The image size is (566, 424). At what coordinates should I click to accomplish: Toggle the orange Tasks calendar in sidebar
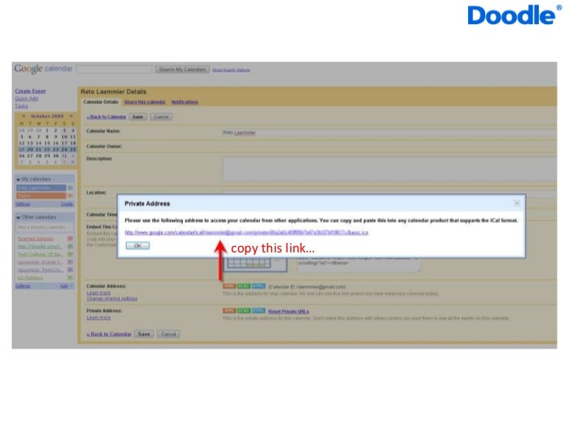click(x=41, y=196)
